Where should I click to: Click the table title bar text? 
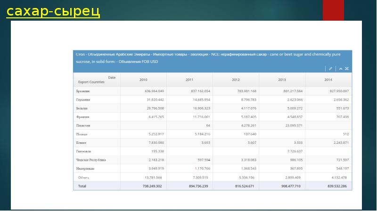208,58
